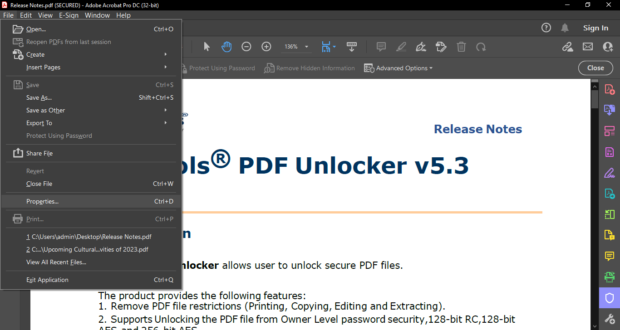The image size is (620, 330).
Task: Click the curved redo arrow icon
Action: (x=481, y=47)
